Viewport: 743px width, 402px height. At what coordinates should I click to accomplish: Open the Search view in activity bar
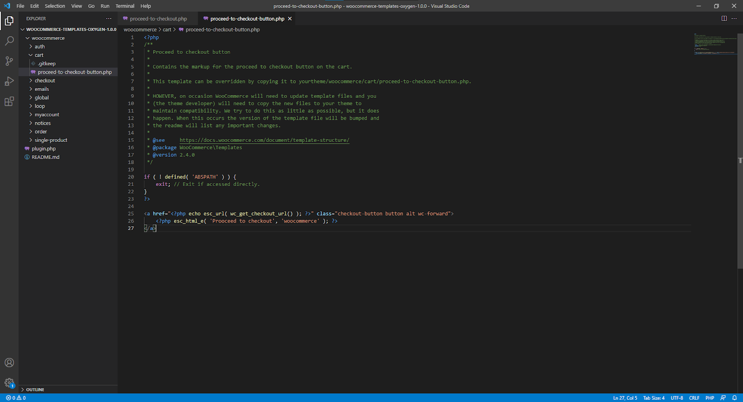[9, 41]
